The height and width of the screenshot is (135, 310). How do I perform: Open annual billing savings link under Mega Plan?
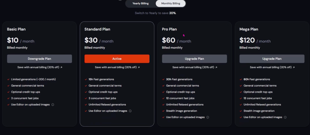pyautogui.click(x=272, y=67)
